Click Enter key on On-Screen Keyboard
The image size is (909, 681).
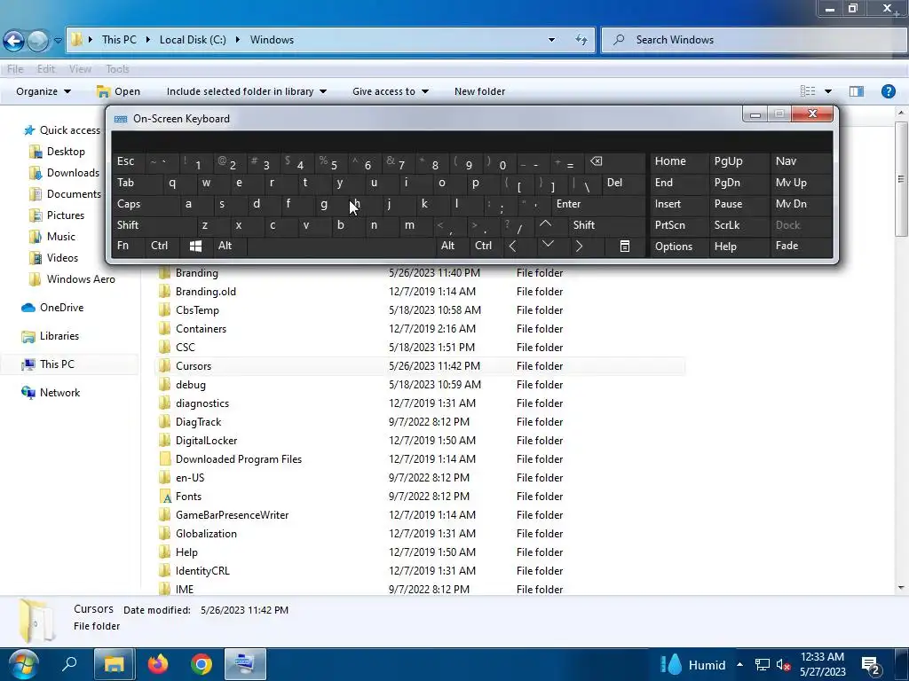pos(597,204)
